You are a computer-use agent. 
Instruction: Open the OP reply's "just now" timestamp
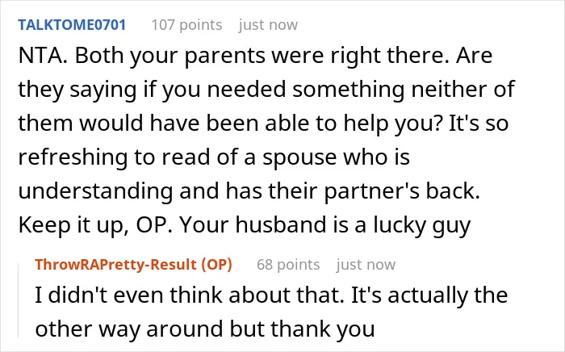pyautogui.click(x=366, y=265)
